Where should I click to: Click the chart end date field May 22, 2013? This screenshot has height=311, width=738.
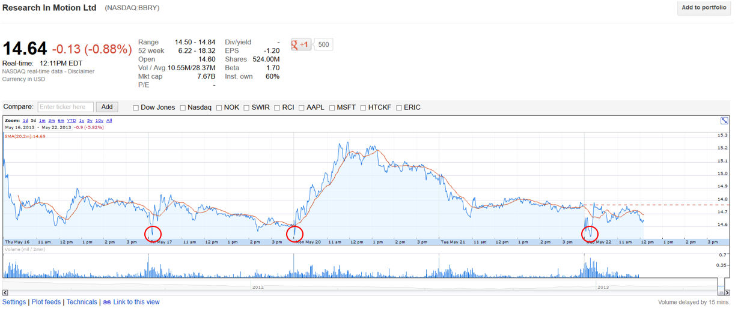pos(56,127)
